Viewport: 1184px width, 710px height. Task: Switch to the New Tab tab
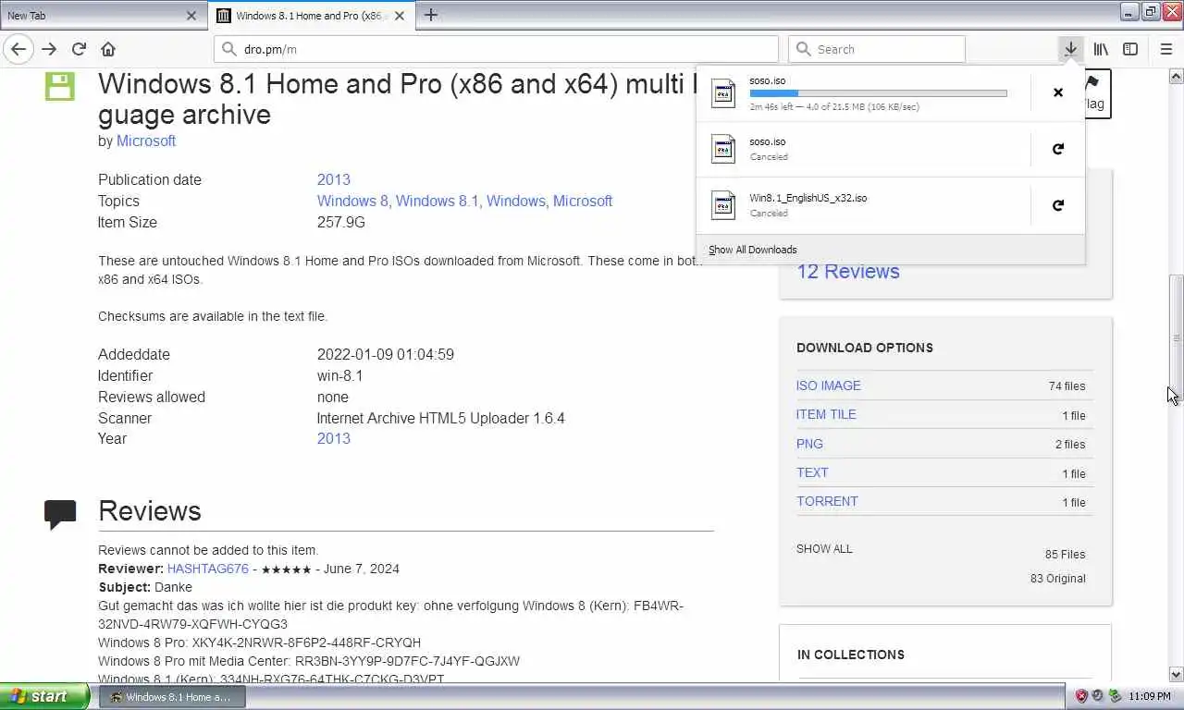tap(103, 16)
